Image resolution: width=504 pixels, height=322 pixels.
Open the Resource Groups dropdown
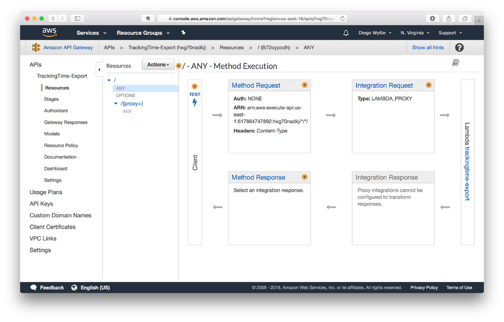point(143,33)
